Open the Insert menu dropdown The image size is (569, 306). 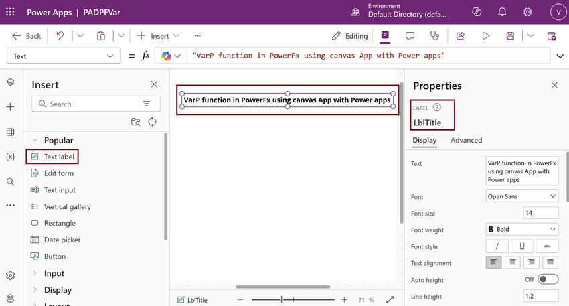[x=158, y=35]
